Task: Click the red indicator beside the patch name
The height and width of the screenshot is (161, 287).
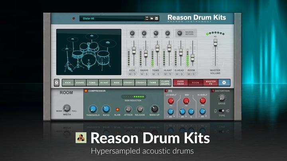Action: pyautogui.click(x=74, y=18)
